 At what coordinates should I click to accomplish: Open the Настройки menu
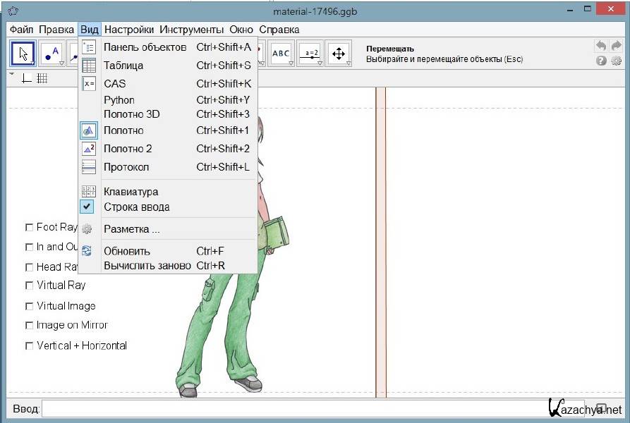pyautogui.click(x=128, y=30)
